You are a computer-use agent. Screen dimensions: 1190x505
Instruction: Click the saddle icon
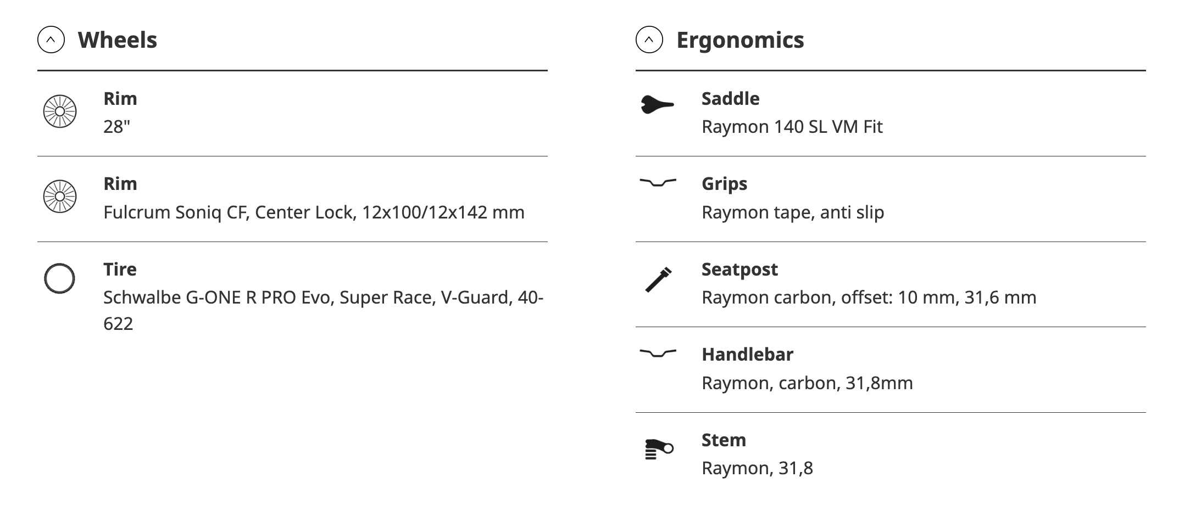pyautogui.click(x=657, y=104)
